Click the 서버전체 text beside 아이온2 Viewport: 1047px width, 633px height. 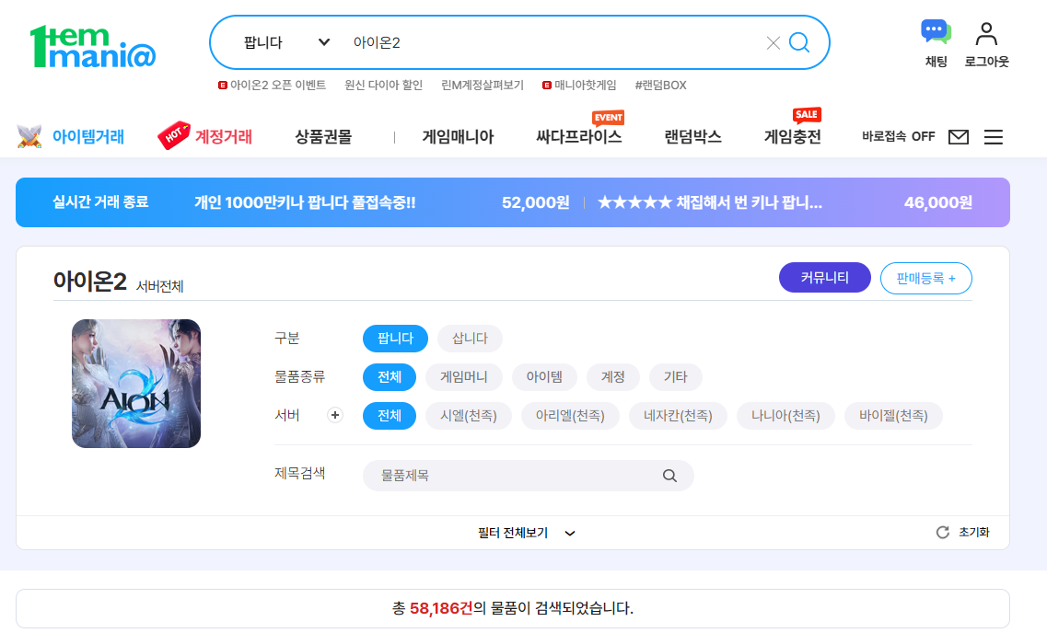[x=159, y=286]
